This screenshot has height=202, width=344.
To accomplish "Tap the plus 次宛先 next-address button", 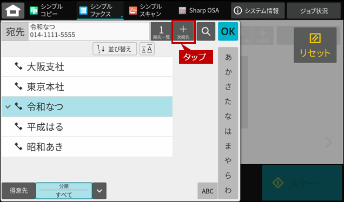I will click(x=183, y=32).
